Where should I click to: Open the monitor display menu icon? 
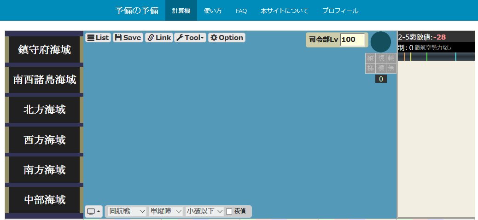pyautogui.click(x=93, y=211)
